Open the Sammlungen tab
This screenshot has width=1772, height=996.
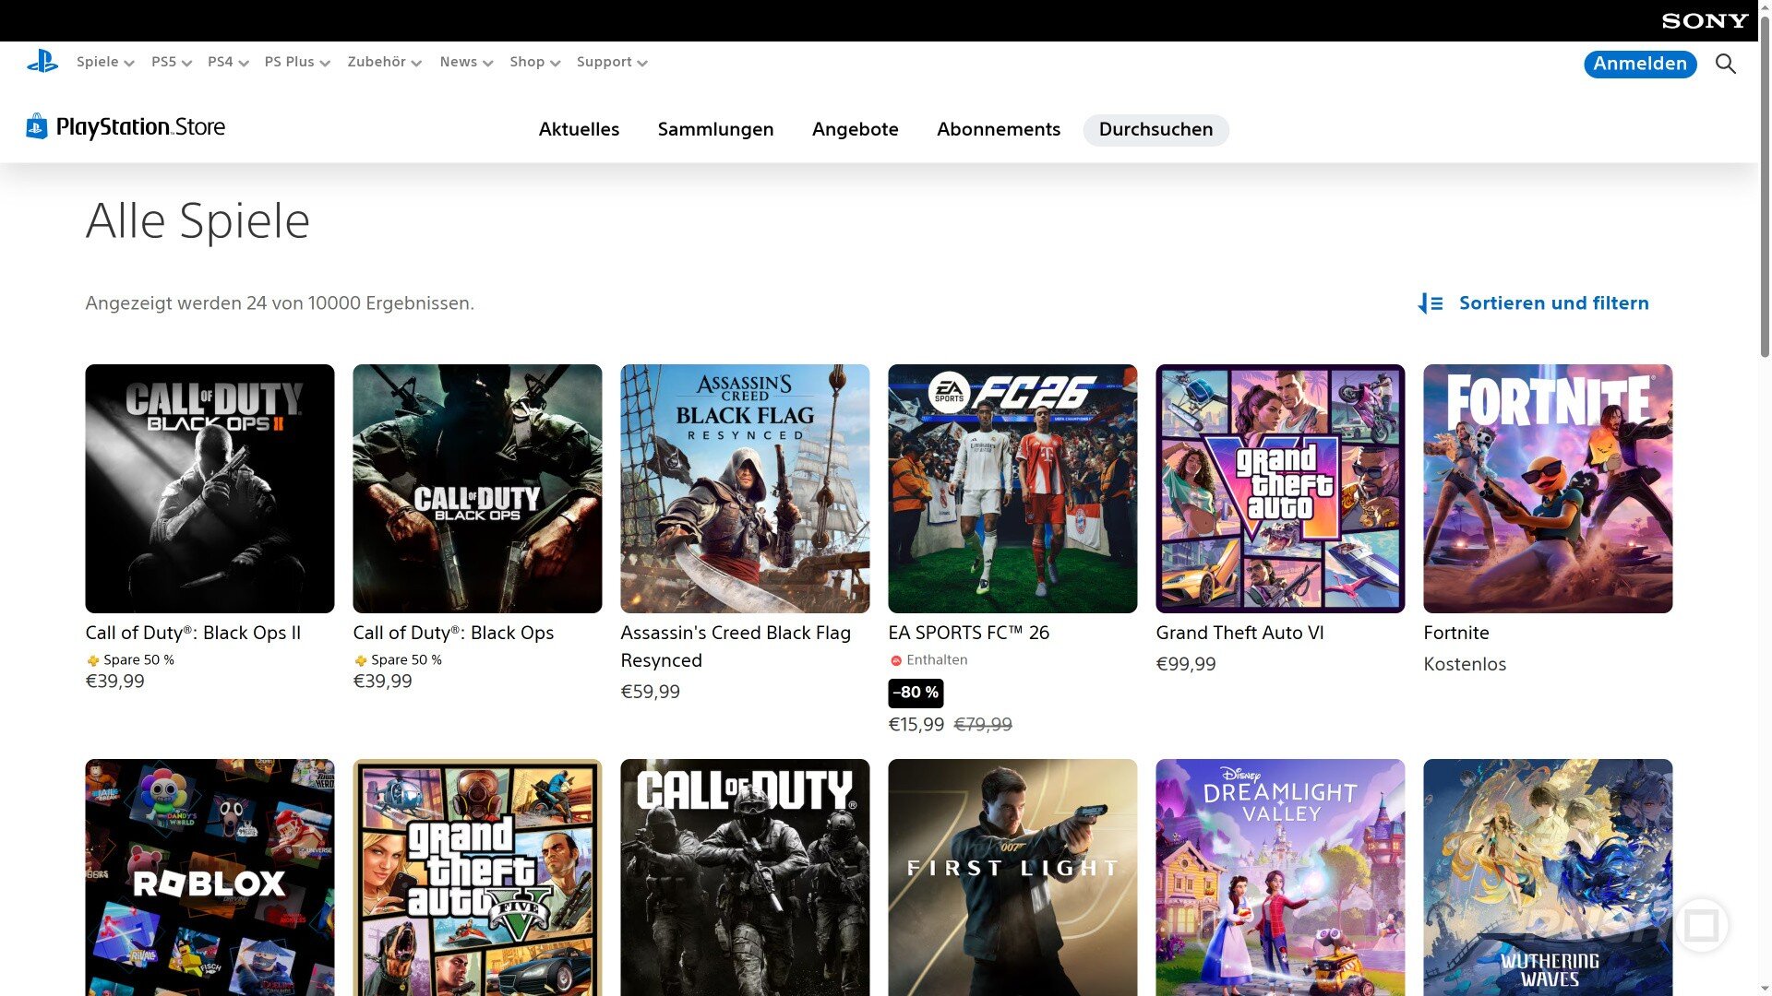pos(715,130)
